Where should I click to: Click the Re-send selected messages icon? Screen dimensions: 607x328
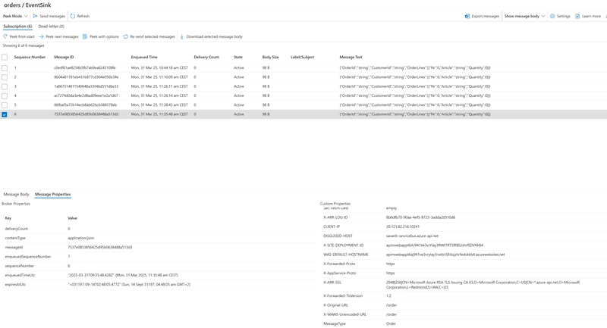point(126,36)
